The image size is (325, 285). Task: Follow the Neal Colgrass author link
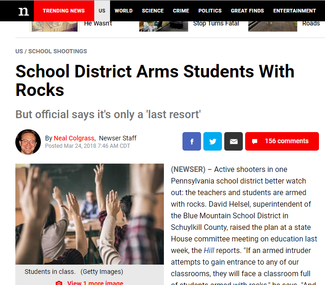click(74, 138)
